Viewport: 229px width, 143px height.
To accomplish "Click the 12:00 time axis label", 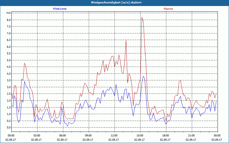I will tap(114, 136).
